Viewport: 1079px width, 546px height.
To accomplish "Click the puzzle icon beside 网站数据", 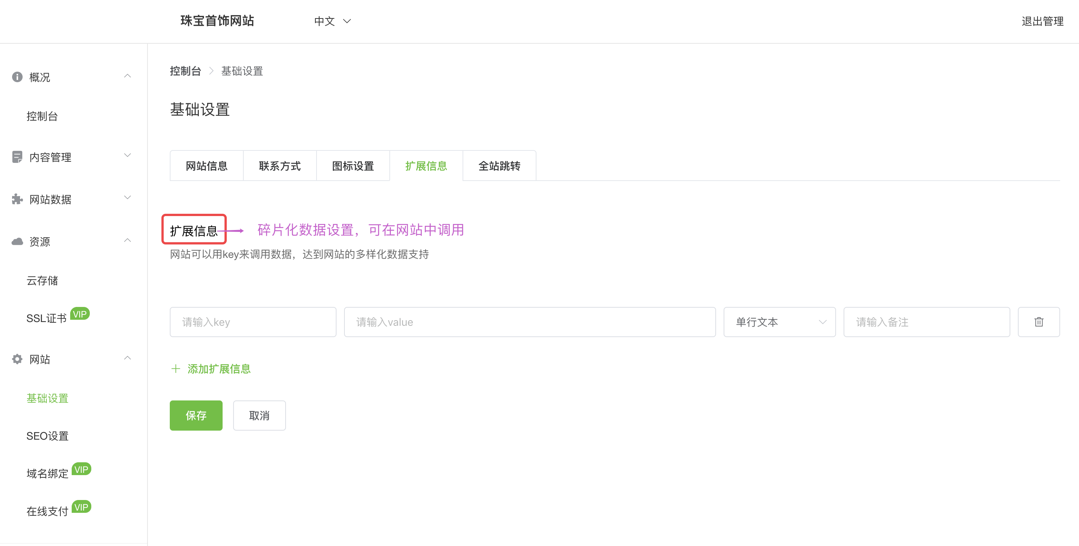I will pos(17,199).
